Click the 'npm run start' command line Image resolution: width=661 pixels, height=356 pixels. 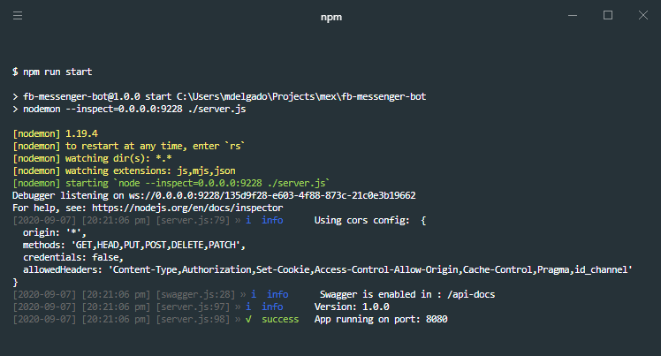click(x=52, y=72)
